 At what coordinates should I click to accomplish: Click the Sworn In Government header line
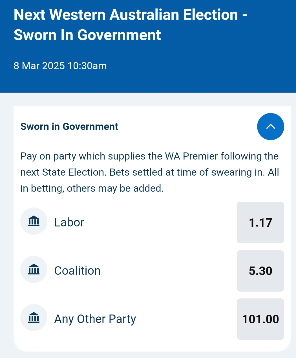(x=87, y=35)
